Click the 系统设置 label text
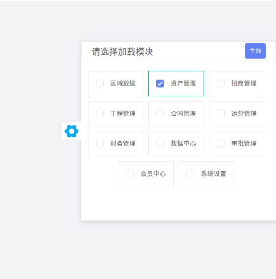Screen dimensions: 276x279 [x=214, y=173]
